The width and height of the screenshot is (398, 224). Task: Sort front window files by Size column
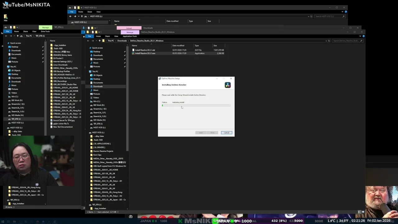[x=215, y=45]
